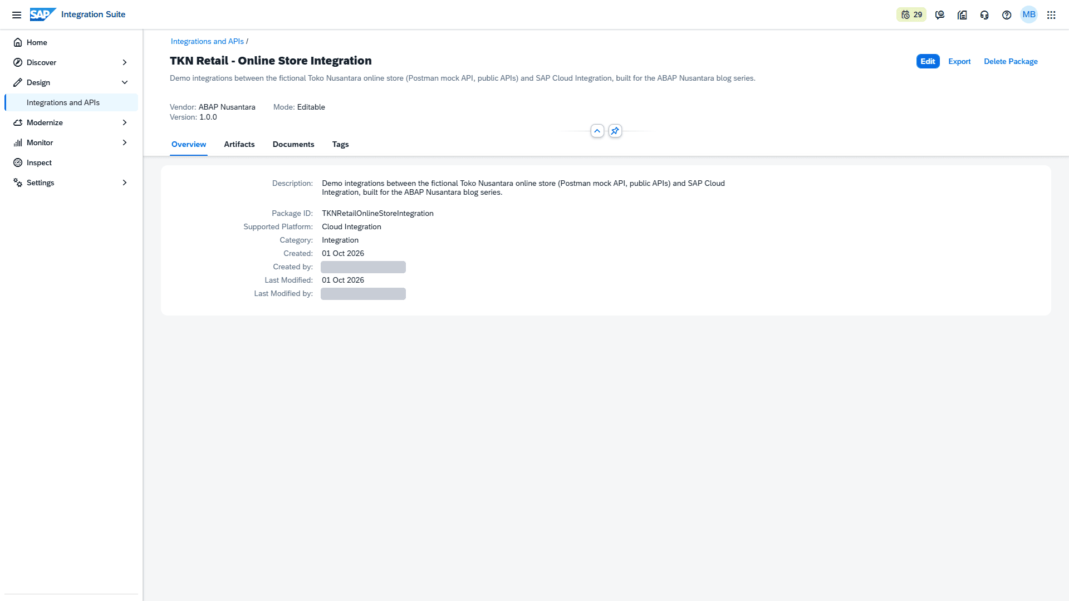Open the trial days remaining indicator showing 29
The image size is (1069, 601).
[911, 15]
